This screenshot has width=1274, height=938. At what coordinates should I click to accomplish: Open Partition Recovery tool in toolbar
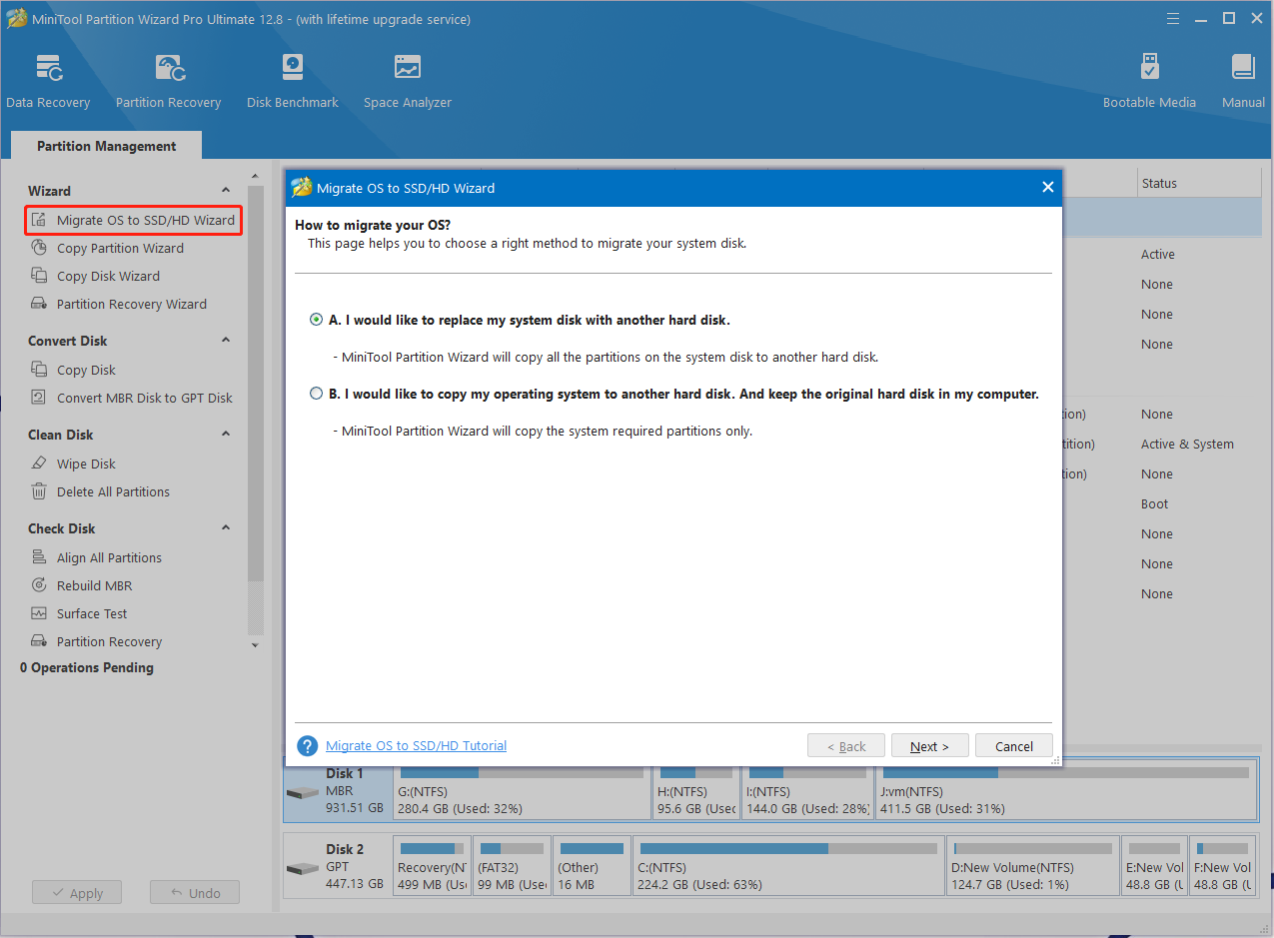coord(168,81)
